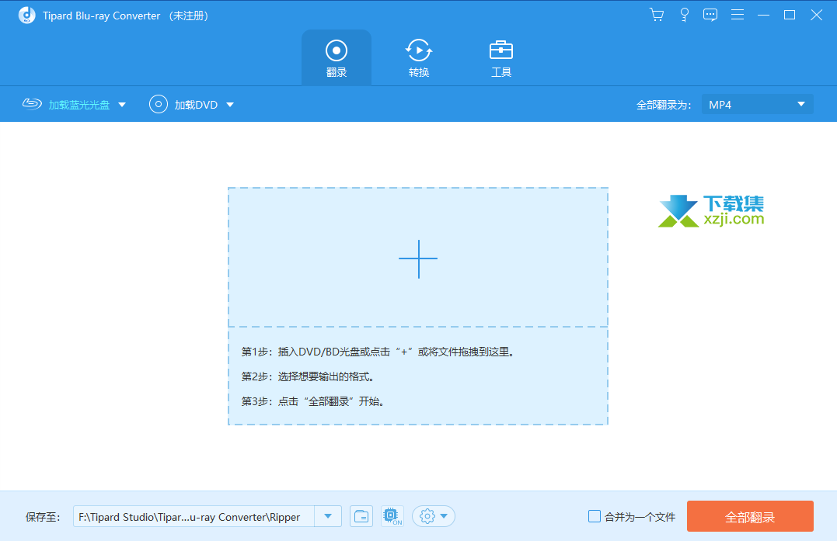Click 加载DVD button
This screenshot has height=541, width=837.
[183, 105]
